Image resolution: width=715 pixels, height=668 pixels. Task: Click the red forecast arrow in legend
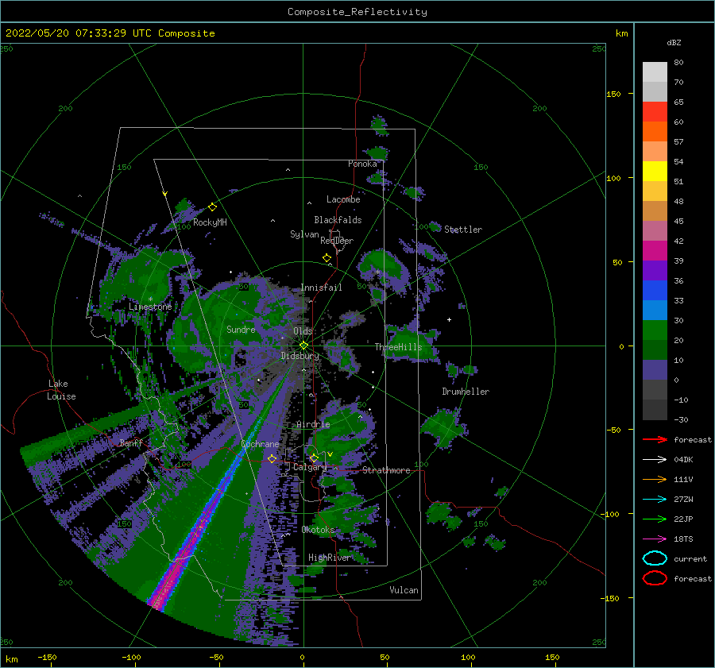655,439
